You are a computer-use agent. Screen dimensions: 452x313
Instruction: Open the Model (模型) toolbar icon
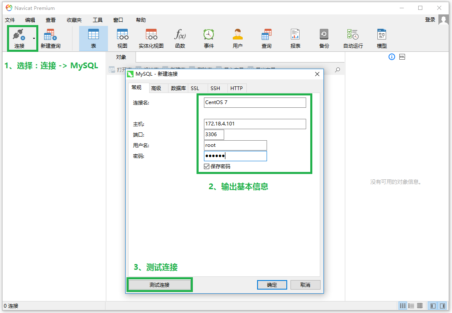coord(382,35)
